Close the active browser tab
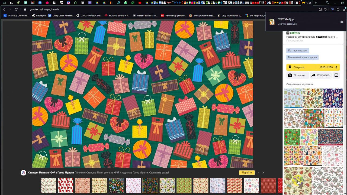347x195 pixels. pos(310,3)
